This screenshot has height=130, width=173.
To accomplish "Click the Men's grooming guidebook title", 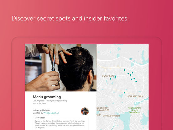I will click(x=47, y=97).
